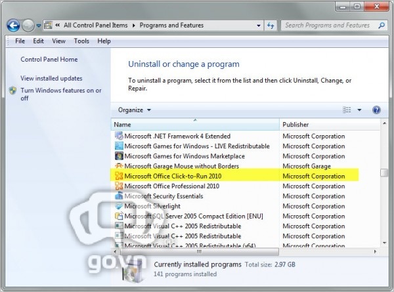Viewport: 394px width, 292px height.
Task: Open the Organize dropdown
Action: pyautogui.click(x=135, y=110)
